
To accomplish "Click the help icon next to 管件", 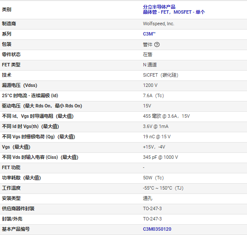I will [x=157, y=45].
